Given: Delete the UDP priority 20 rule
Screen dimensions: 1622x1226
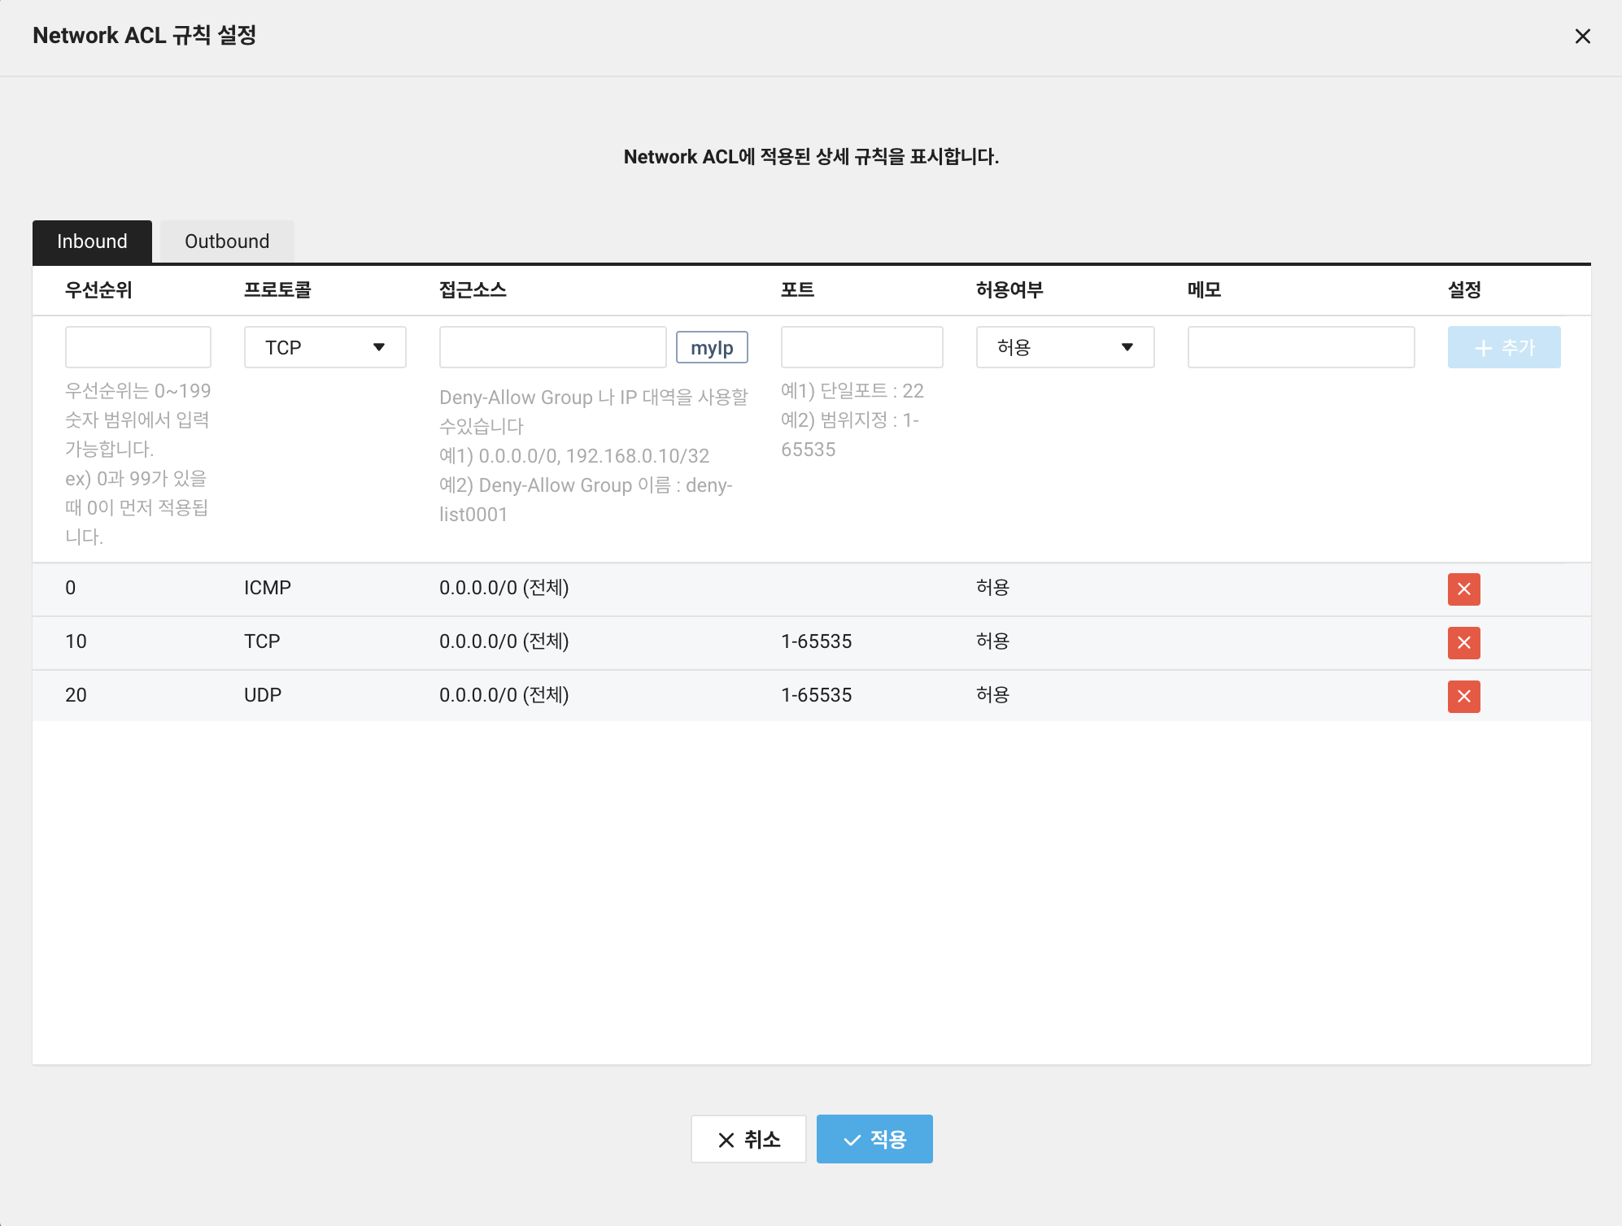Looking at the screenshot, I should [x=1463, y=697].
